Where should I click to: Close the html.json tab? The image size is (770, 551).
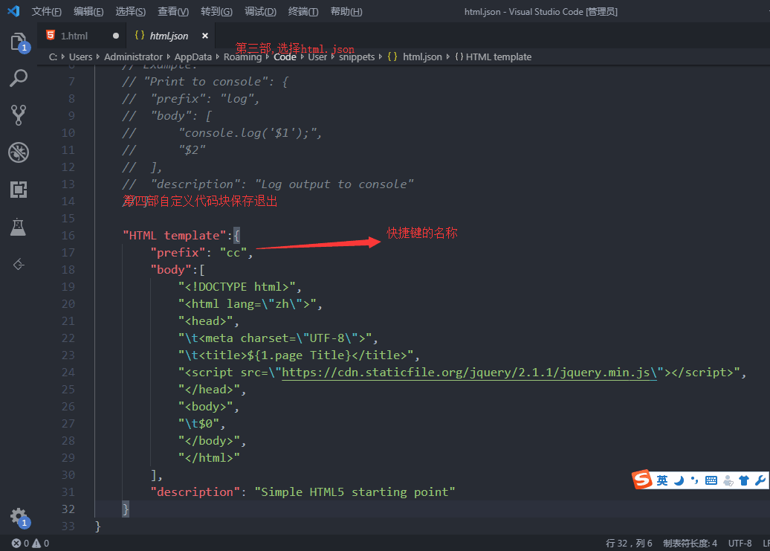[205, 36]
